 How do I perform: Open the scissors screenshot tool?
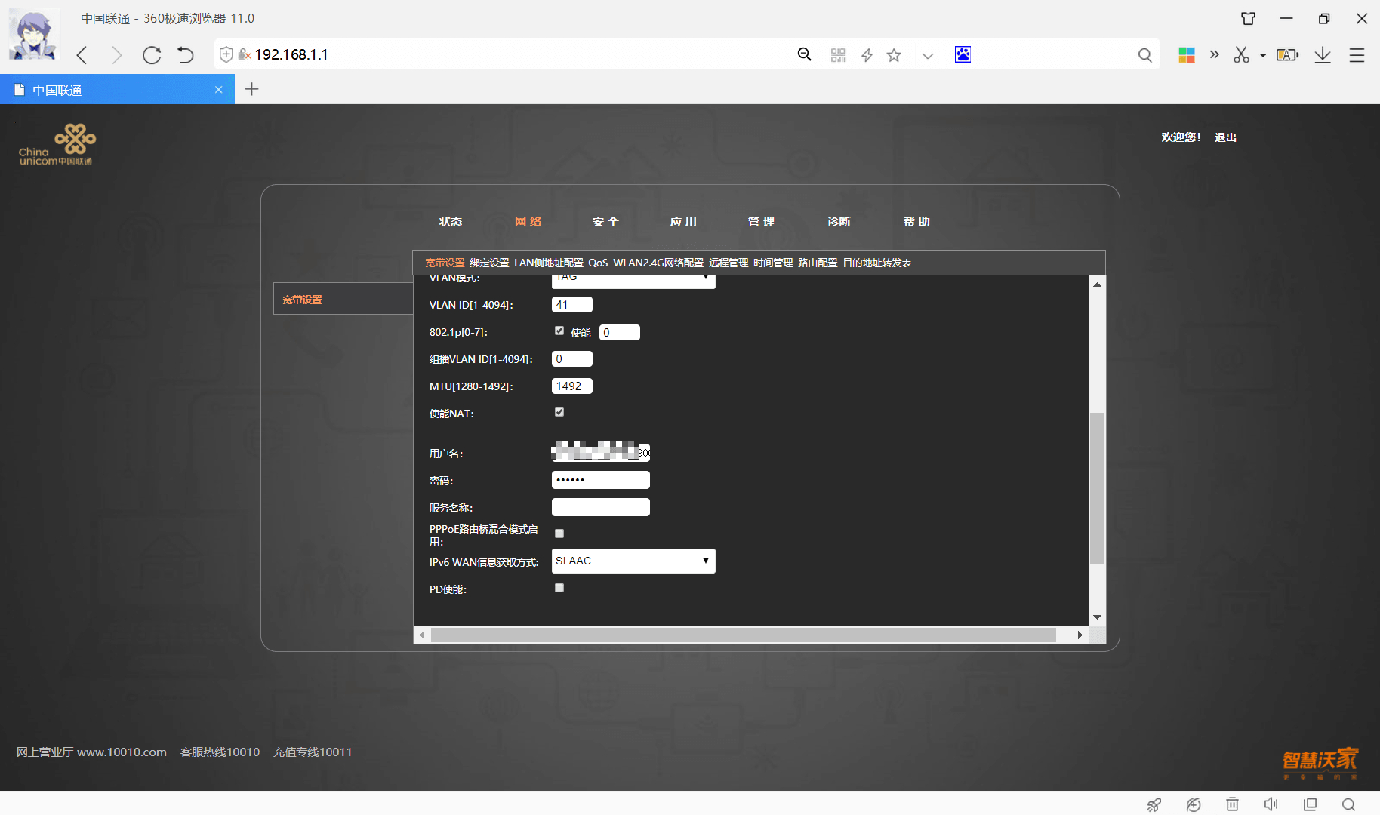coord(1242,55)
